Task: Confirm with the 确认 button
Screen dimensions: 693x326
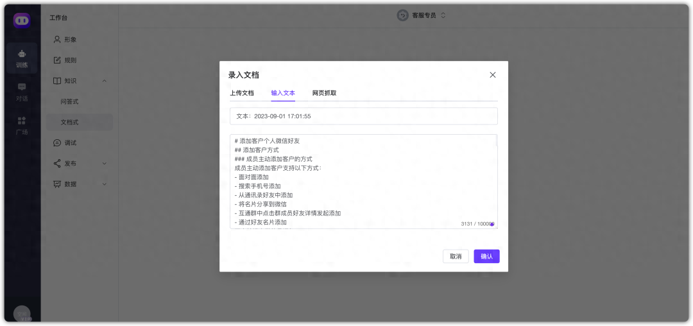Action: 486,256
